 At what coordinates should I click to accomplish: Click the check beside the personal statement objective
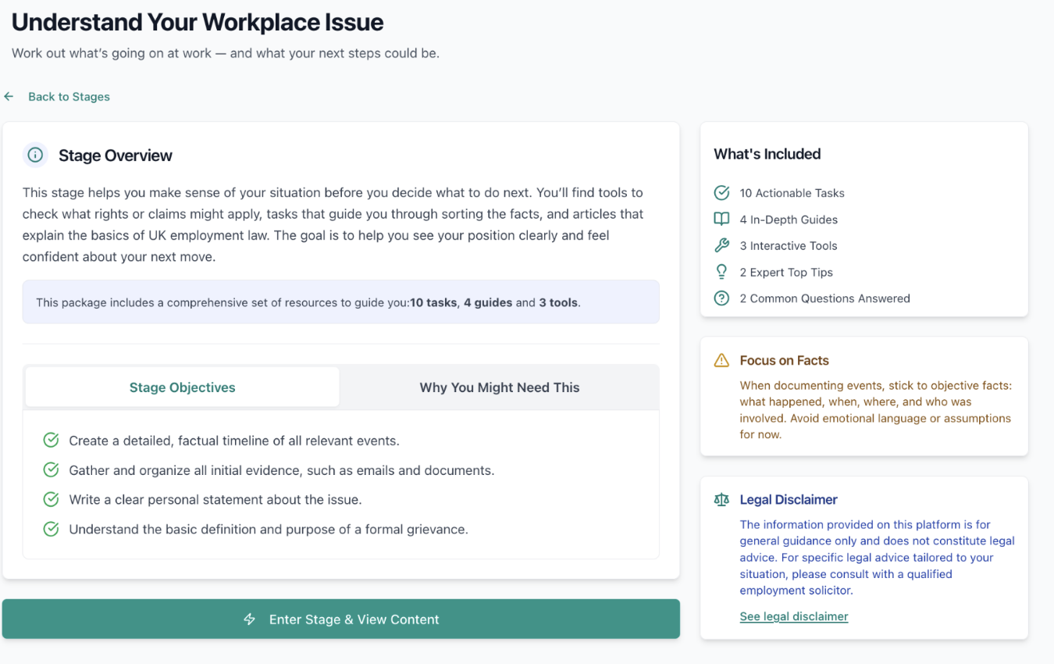point(51,499)
